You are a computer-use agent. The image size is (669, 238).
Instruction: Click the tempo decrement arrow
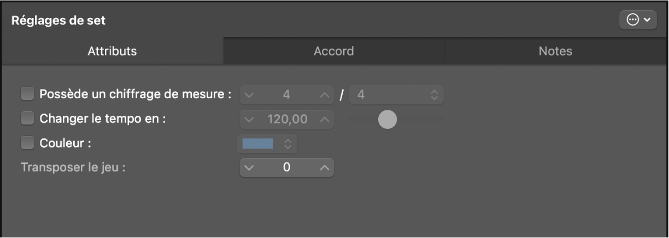point(250,119)
